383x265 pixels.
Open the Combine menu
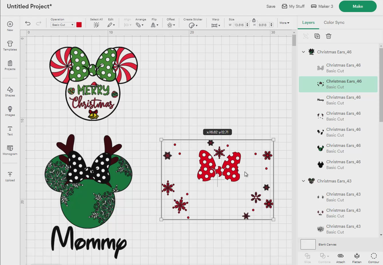click(324, 258)
